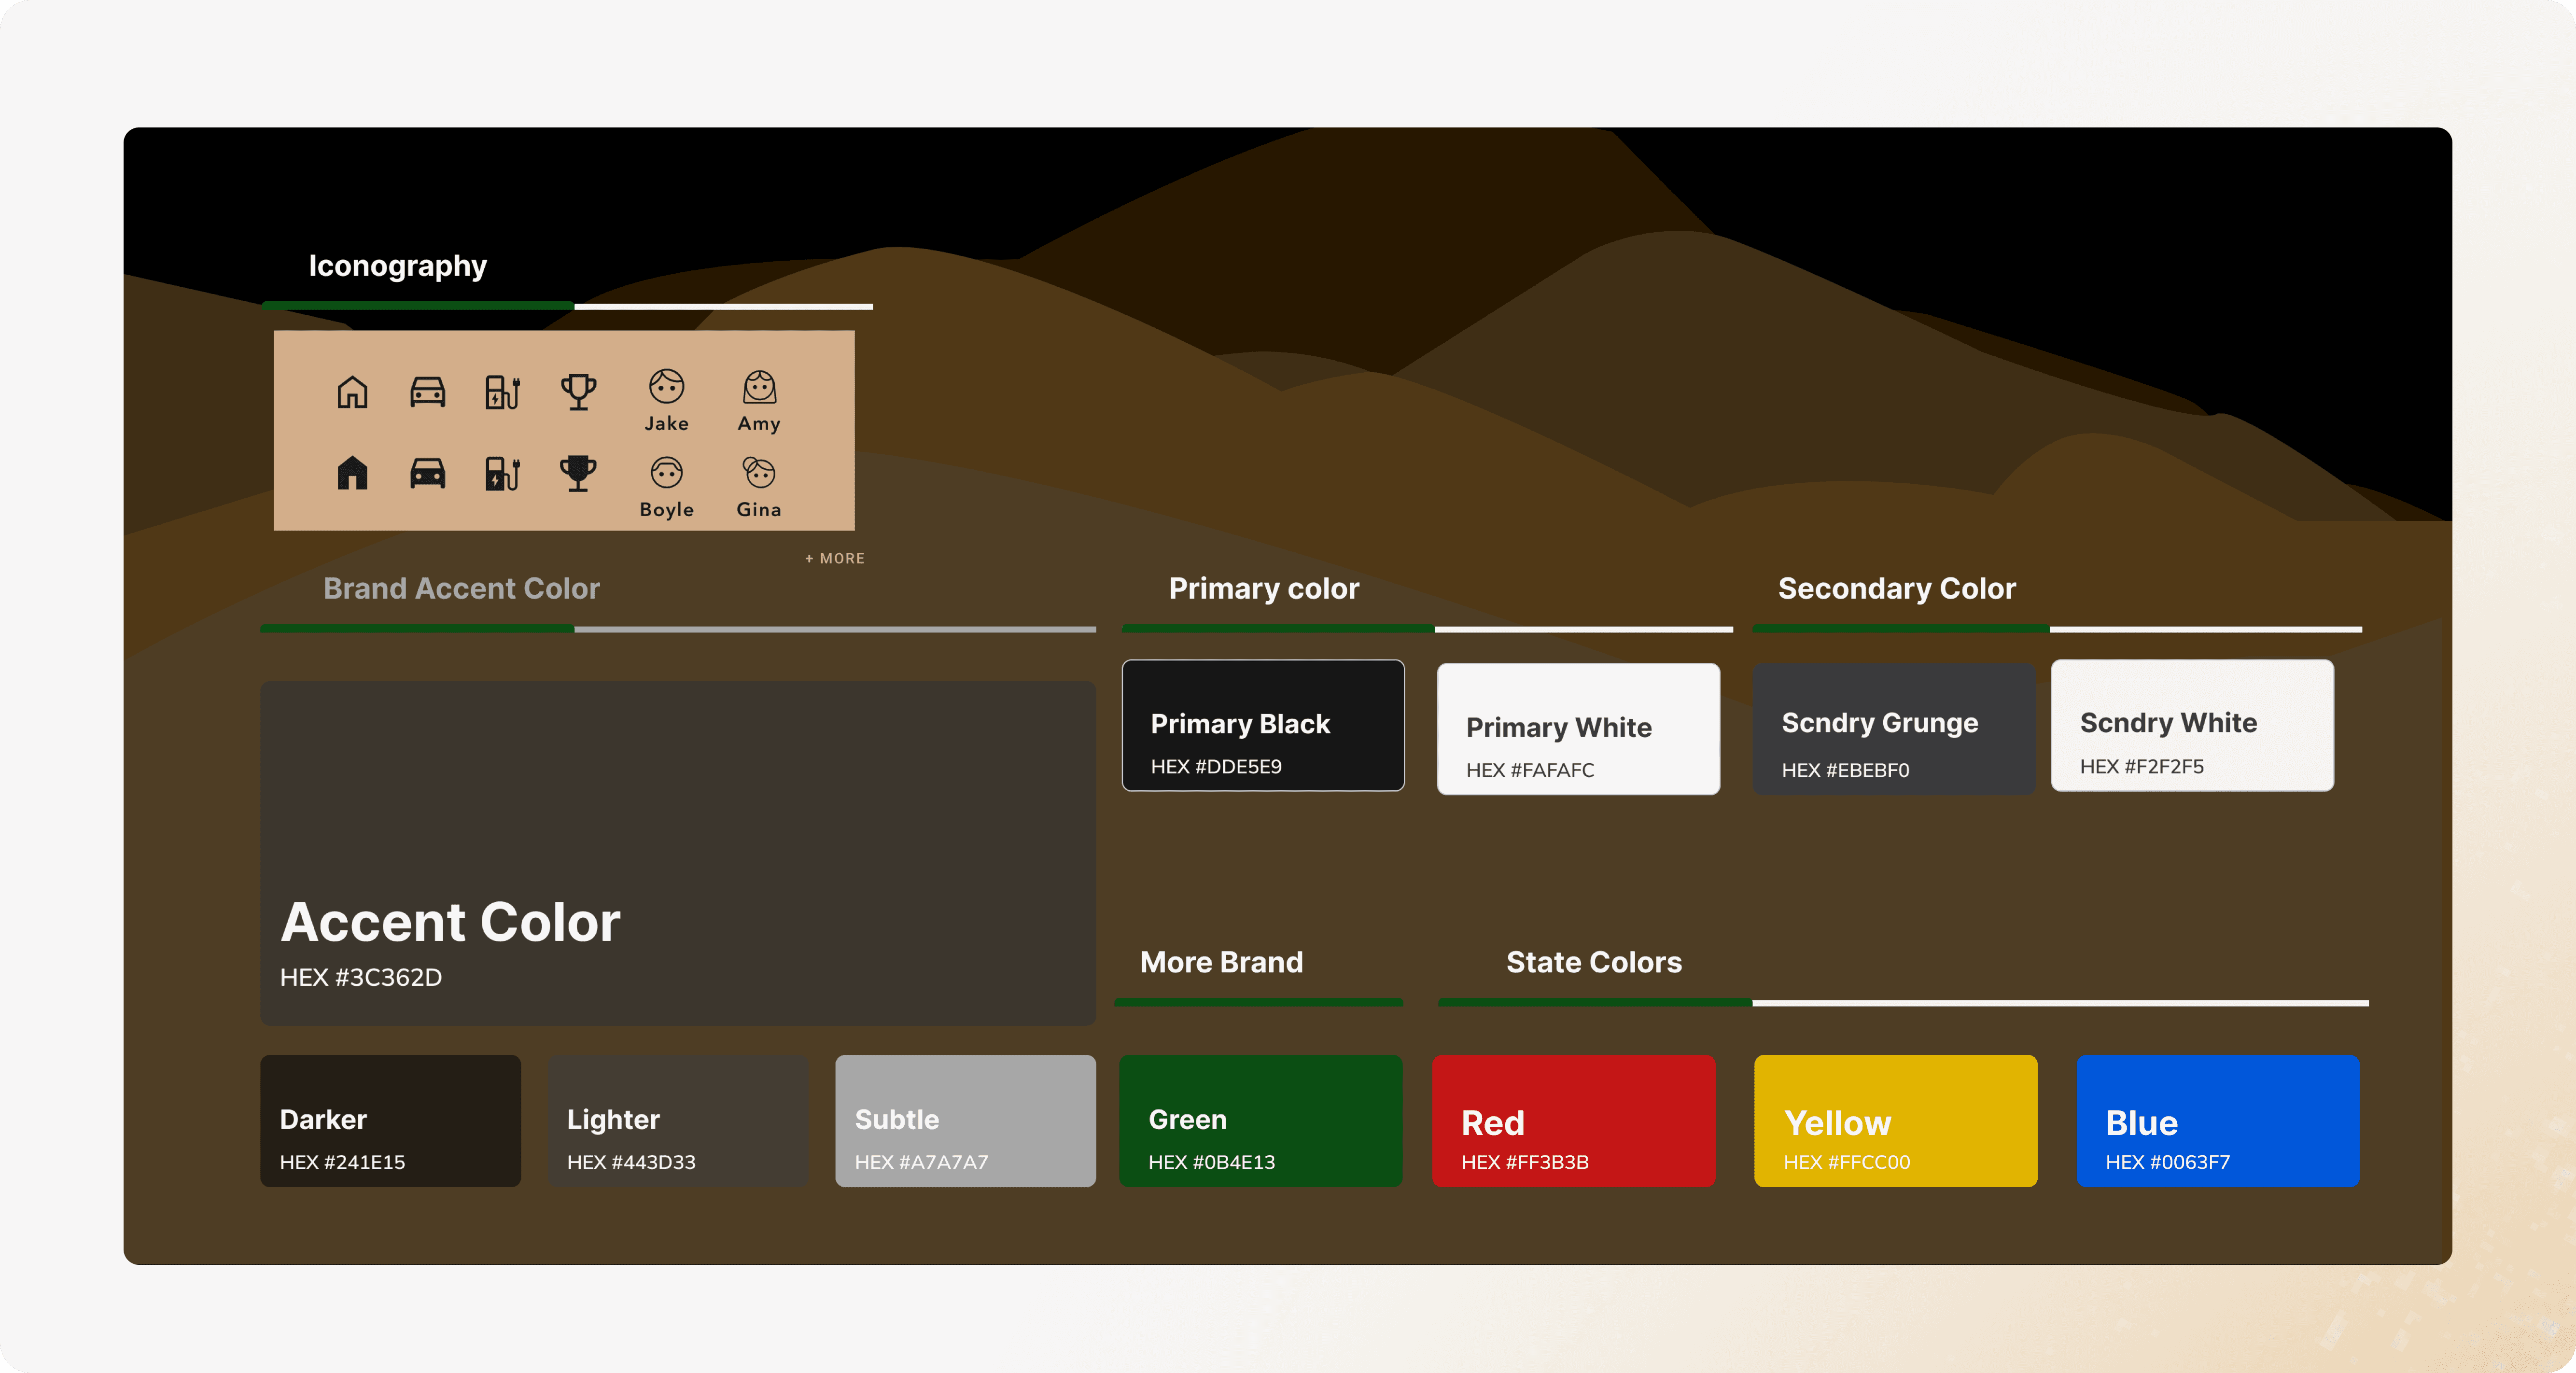Select Gina's avatar icon
2576x1373 pixels.
tap(759, 472)
